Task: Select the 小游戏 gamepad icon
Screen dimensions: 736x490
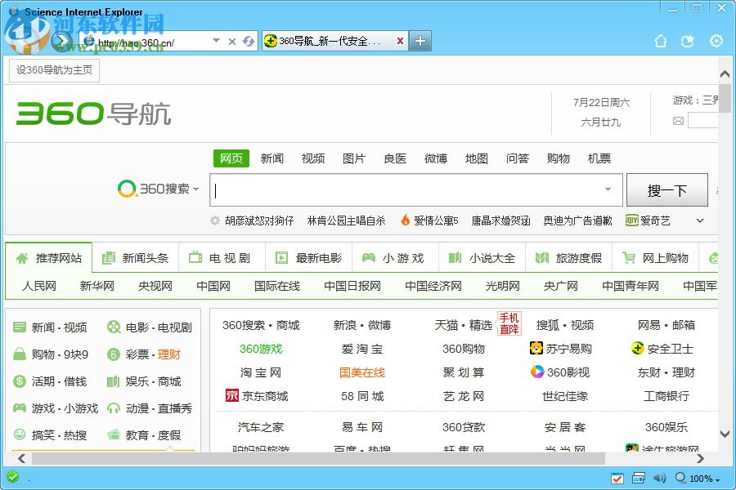Action: point(370,257)
